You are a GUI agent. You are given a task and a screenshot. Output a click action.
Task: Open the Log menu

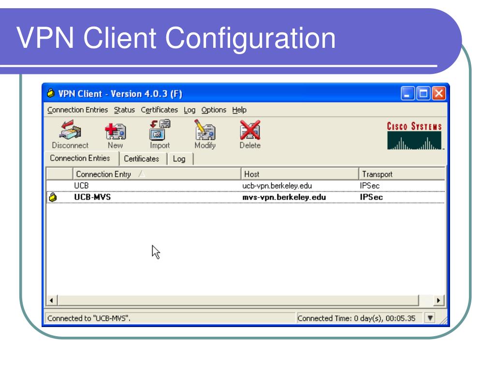[189, 110]
